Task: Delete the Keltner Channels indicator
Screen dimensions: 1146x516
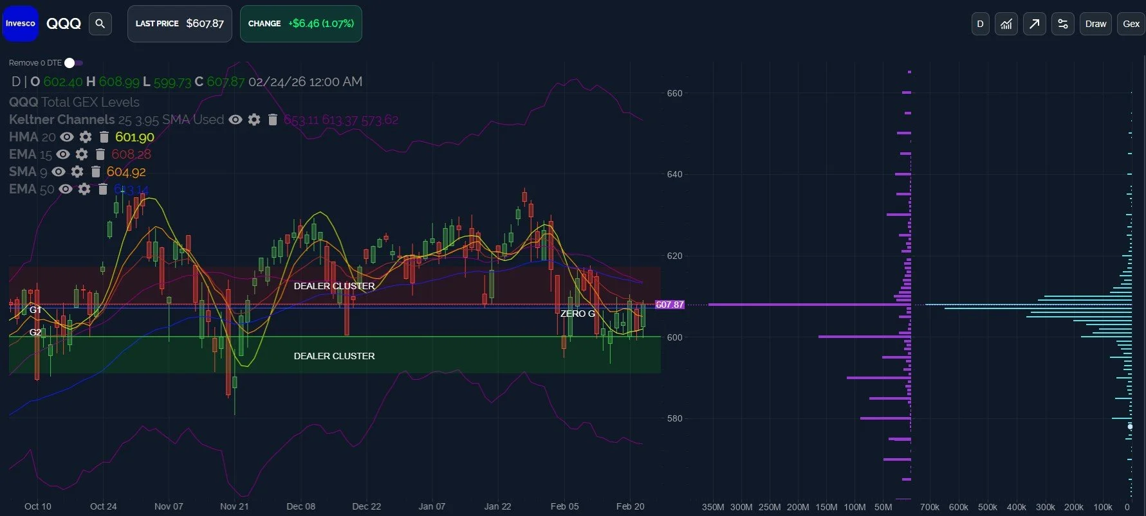Action: (x=272, y=120)
